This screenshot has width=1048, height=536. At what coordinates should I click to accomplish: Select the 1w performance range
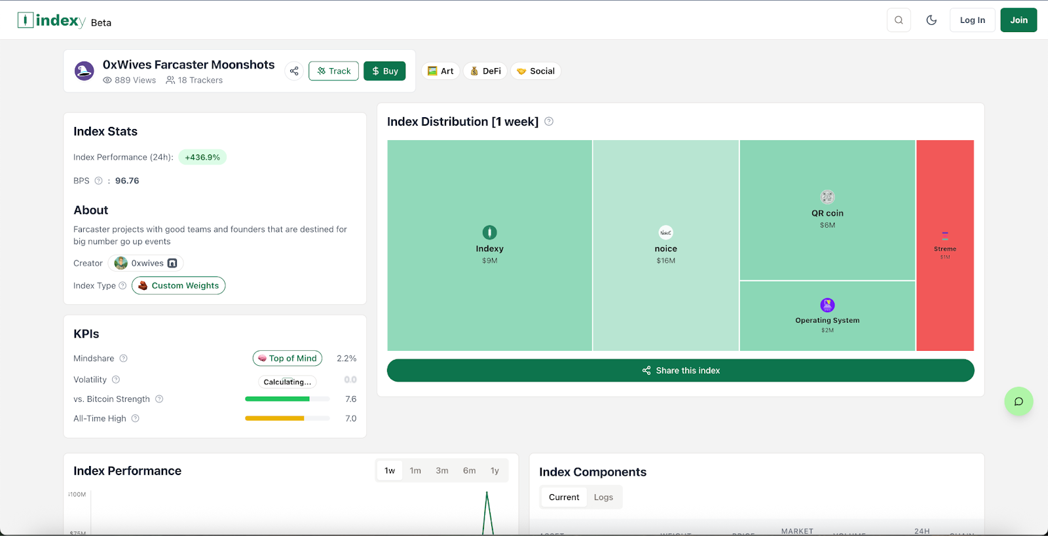pyautogui.click(x=390, y=471)
